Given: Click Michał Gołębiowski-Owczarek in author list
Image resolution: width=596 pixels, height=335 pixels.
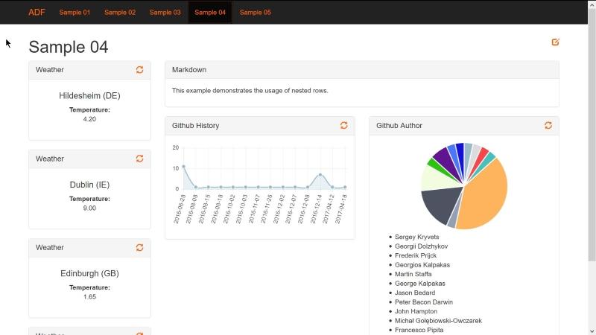Looking at the screenshot, I should (x=438, y=321).
